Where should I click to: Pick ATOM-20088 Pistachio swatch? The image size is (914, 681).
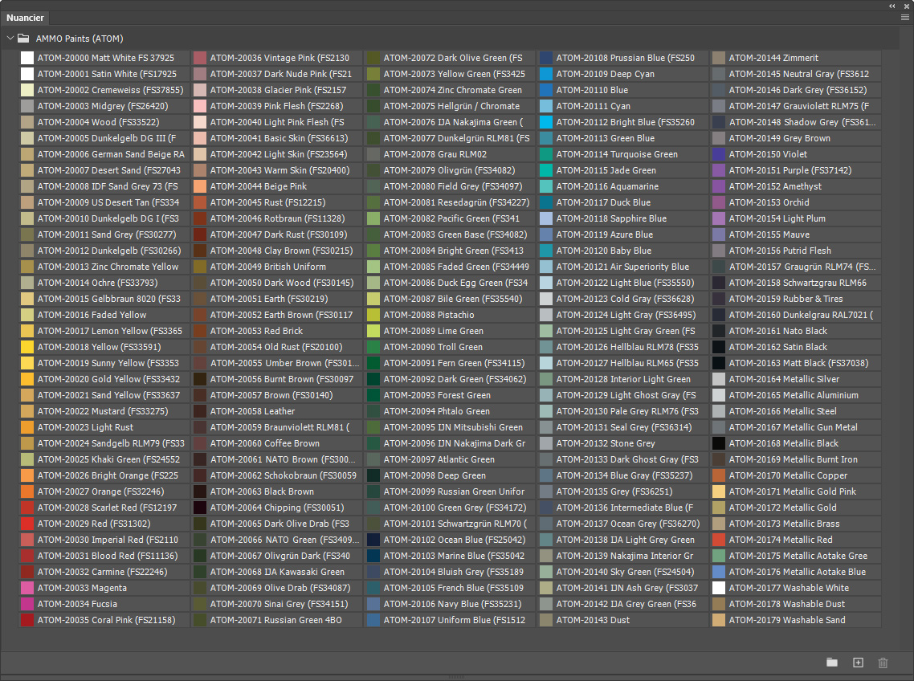tap(373, 315)
